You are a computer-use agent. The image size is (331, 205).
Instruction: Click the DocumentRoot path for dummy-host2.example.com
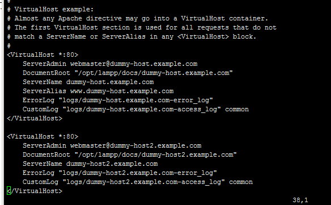(155, 154)
